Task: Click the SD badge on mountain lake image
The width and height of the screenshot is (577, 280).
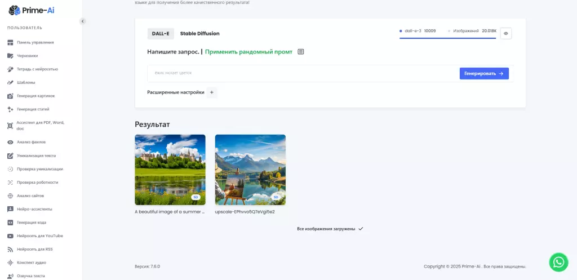Action: pos(276,197)
